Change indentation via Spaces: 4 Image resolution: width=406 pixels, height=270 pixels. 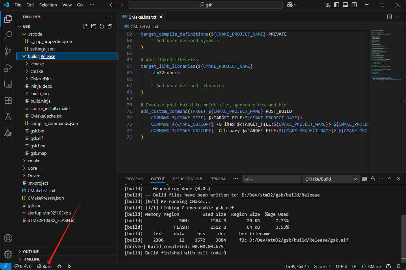322,266
